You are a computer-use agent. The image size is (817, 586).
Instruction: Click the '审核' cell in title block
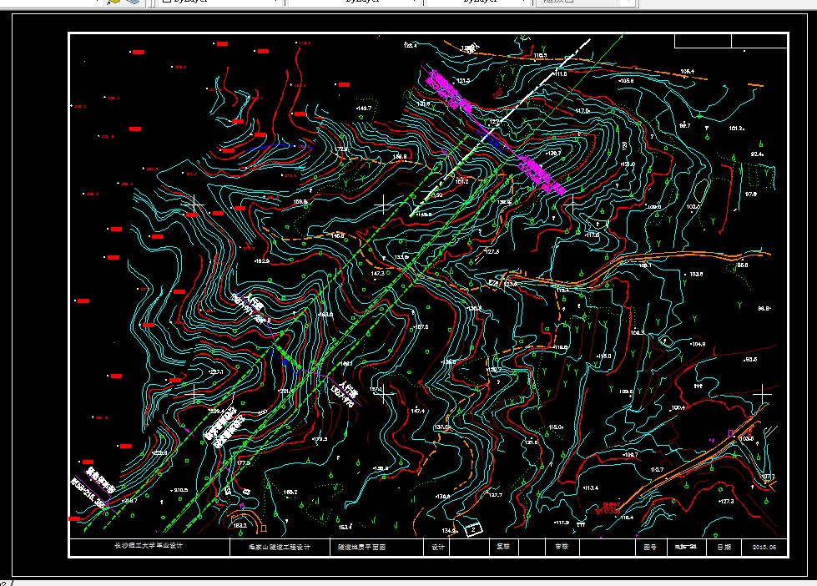pyautogui.click(x=561, y=547)
